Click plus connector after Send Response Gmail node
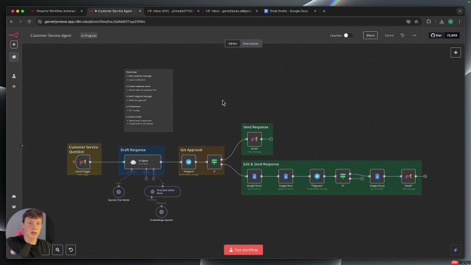 tap(270, 139)
